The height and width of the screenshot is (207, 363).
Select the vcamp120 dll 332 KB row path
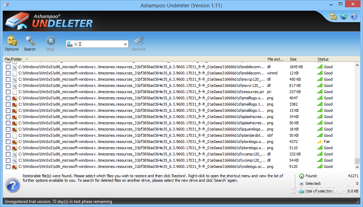(141, 154)
